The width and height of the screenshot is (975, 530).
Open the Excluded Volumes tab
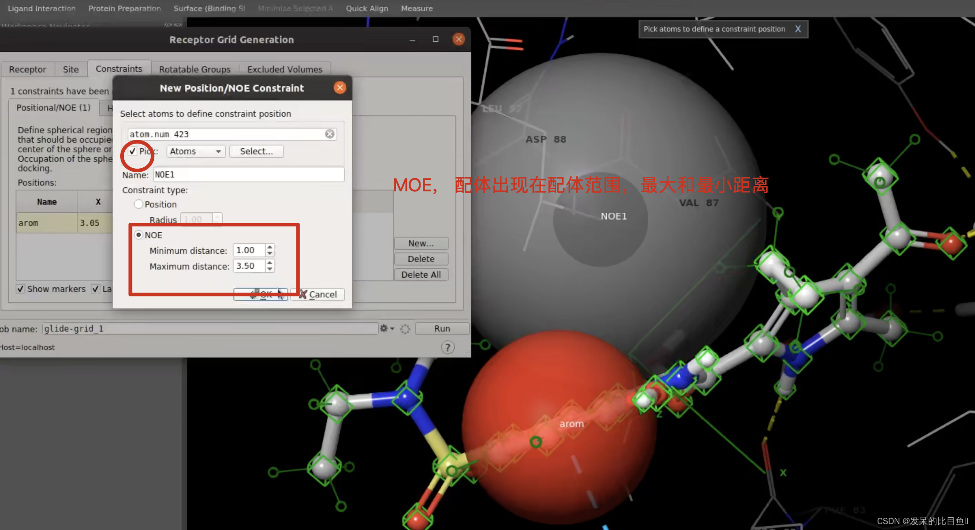284,69
